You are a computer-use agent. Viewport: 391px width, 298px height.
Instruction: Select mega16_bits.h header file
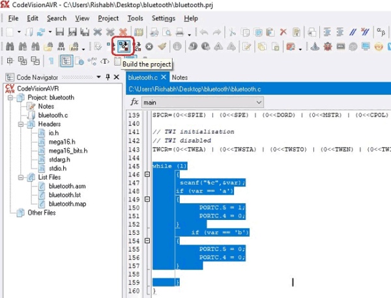tap(68, 150)
